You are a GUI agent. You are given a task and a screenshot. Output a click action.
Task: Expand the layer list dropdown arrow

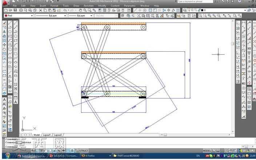[245, 10]
